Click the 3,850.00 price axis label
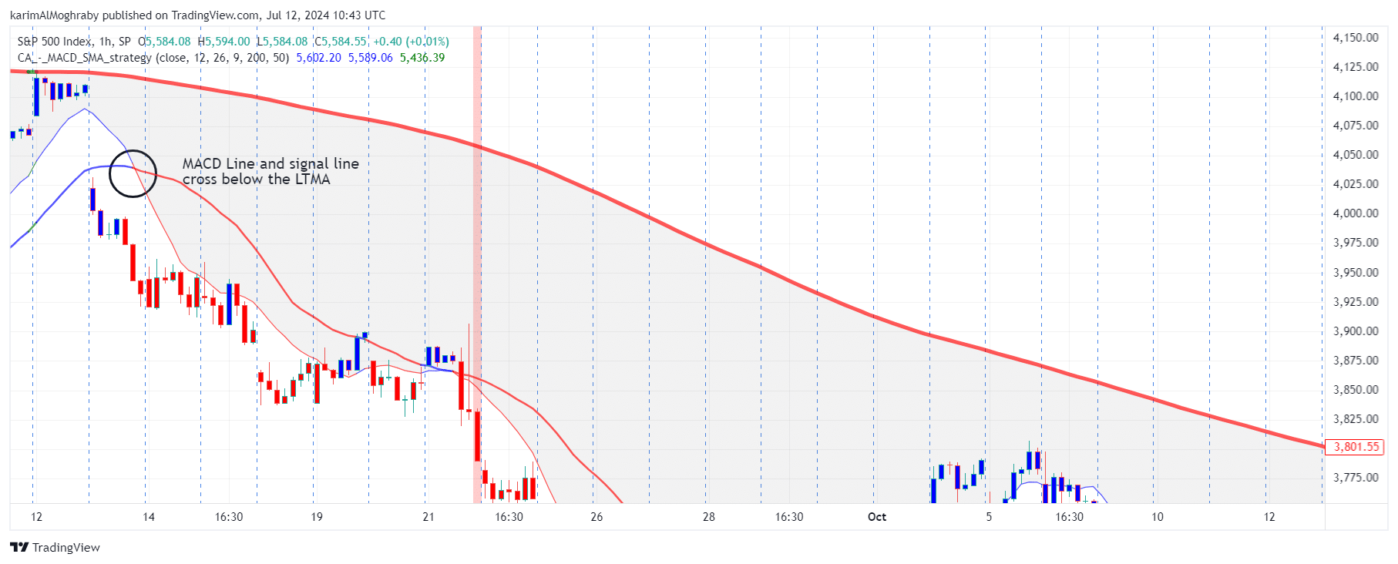Screen dimensions: 1398x564 (x=1356, y=390)
